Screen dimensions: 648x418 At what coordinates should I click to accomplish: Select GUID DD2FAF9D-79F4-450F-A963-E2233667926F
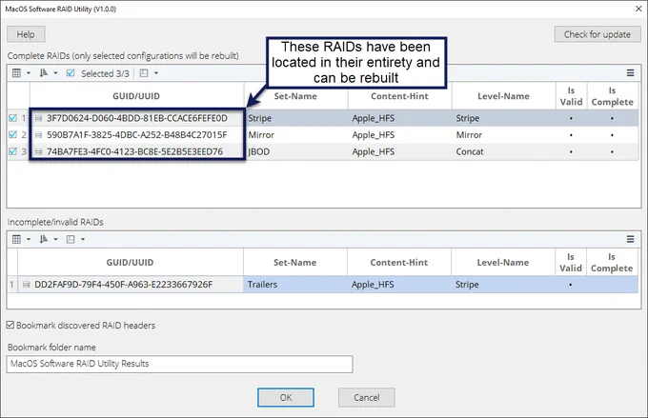(x=124, y=284)
